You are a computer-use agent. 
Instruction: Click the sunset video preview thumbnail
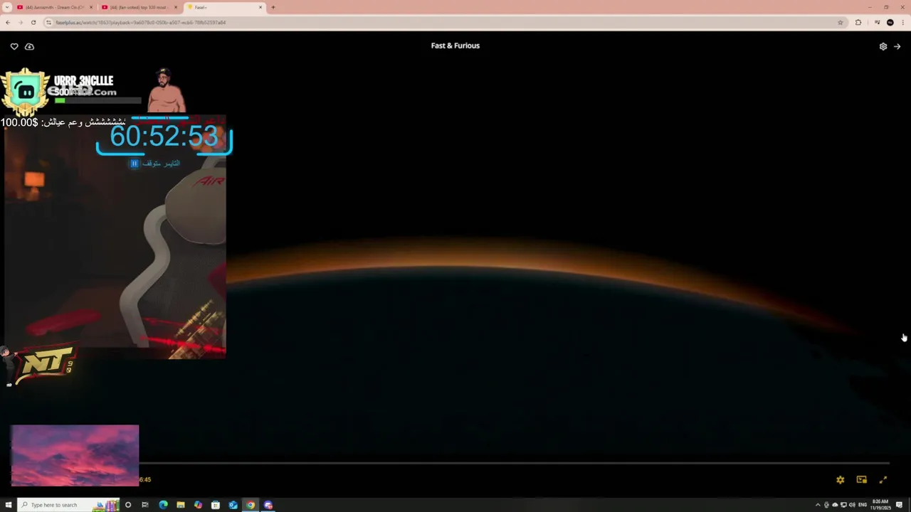pyautogui.click(x=75, y=455)
